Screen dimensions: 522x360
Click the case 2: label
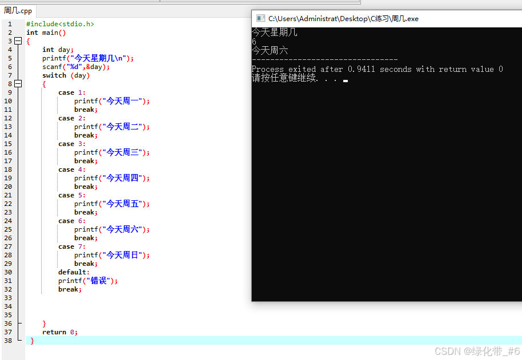point(72,118)
